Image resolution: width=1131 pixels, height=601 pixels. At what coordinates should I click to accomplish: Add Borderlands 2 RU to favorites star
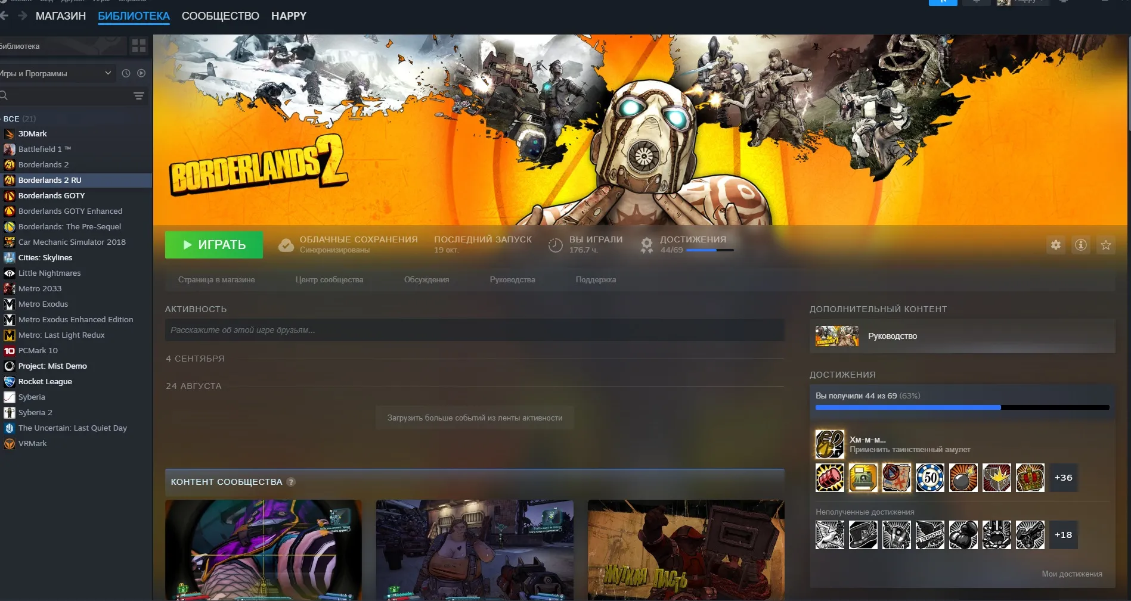(x=1105, y=245)
